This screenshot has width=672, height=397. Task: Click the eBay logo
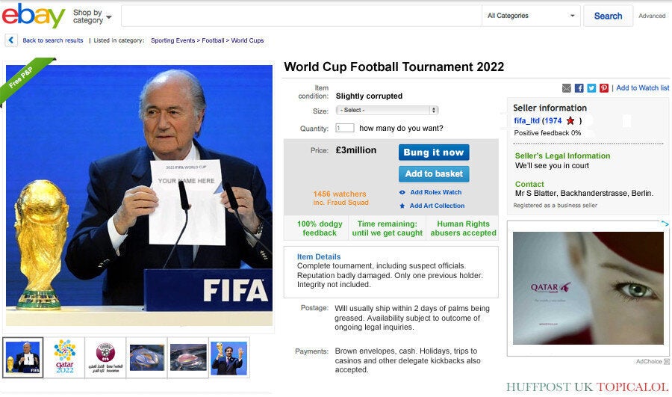point(34,16)
